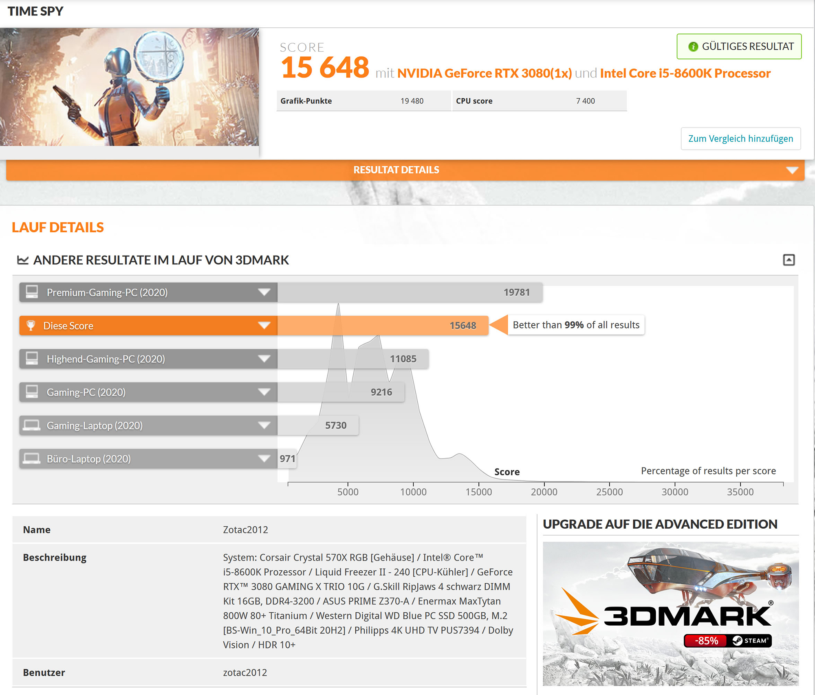This screenshot has height=695, width=815.
Task: Click the laptop icon beside Büro-Laptop (2020)
Action: point(31,459)
